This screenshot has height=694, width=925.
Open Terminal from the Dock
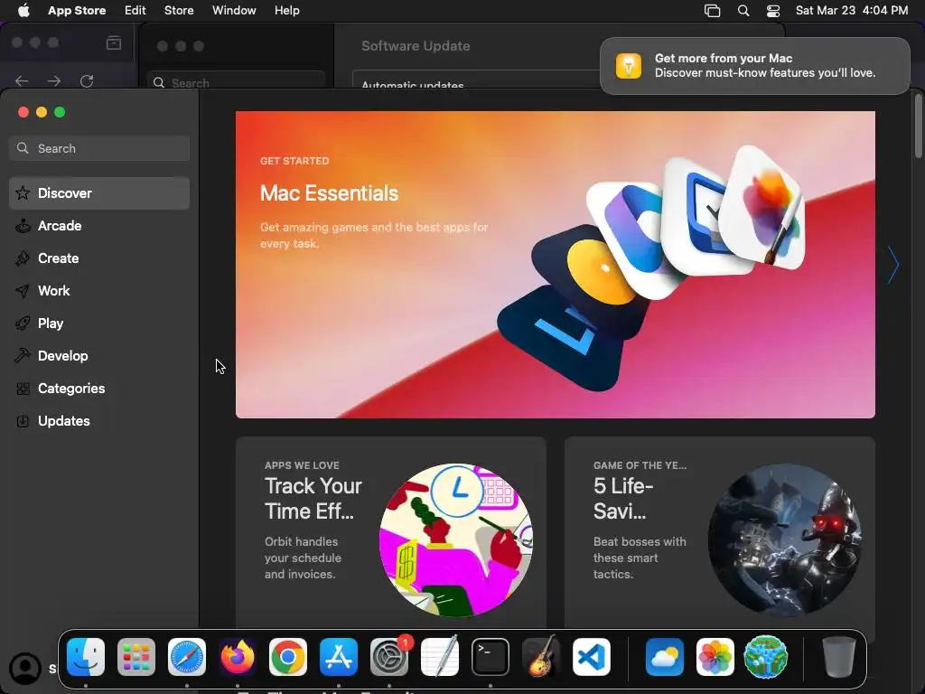491,657
